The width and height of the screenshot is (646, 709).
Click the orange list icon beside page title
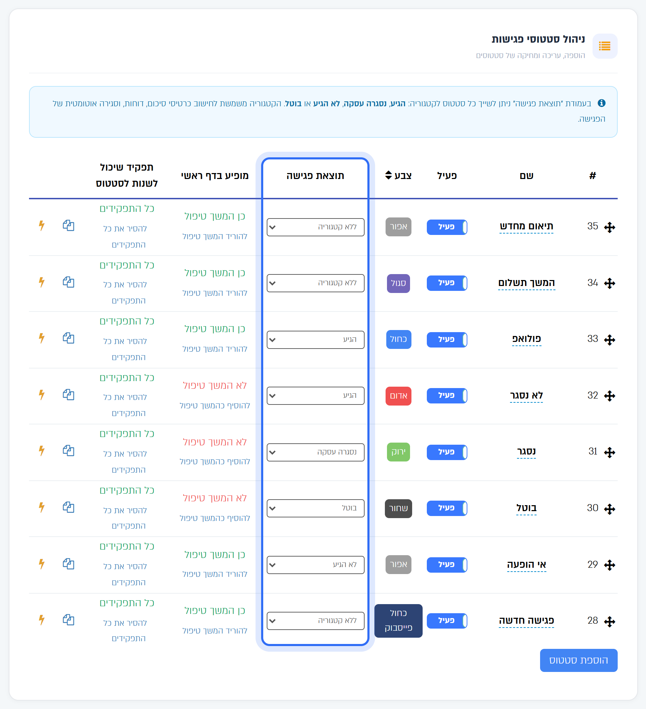click(604, 46)
